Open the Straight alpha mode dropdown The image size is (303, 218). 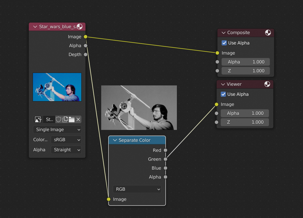pyautogui.click(x=66, y=150)
